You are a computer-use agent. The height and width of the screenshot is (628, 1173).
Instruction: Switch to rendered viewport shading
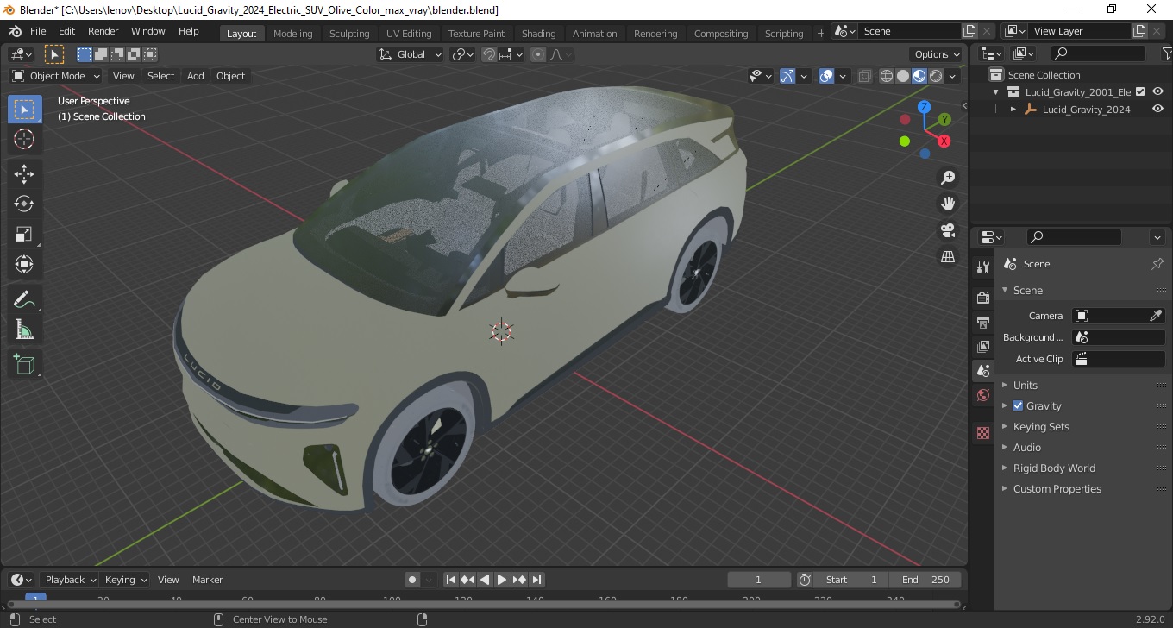click(x=936, y=76)
